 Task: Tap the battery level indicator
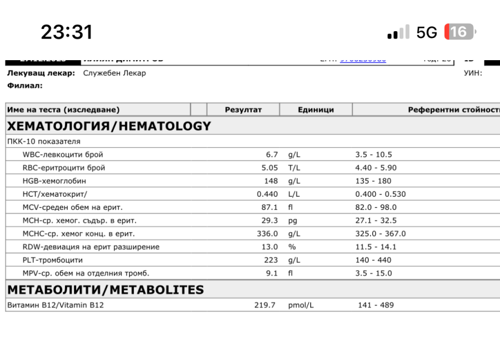pos(460,33)
